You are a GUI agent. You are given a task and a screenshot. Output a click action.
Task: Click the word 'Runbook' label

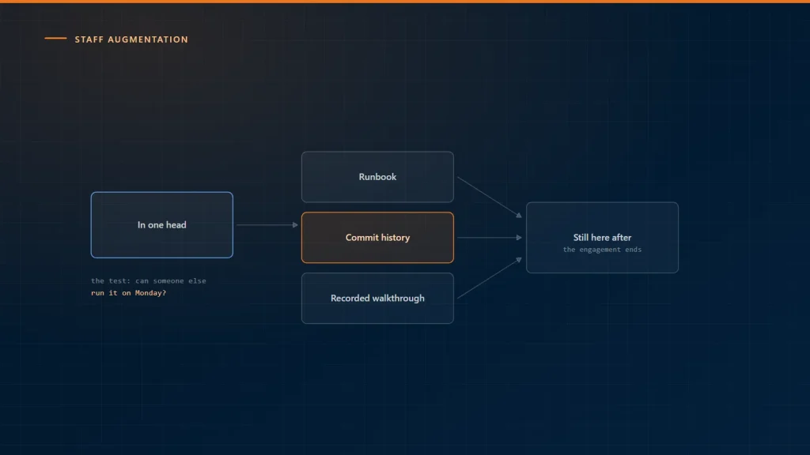tap(377, 177)
